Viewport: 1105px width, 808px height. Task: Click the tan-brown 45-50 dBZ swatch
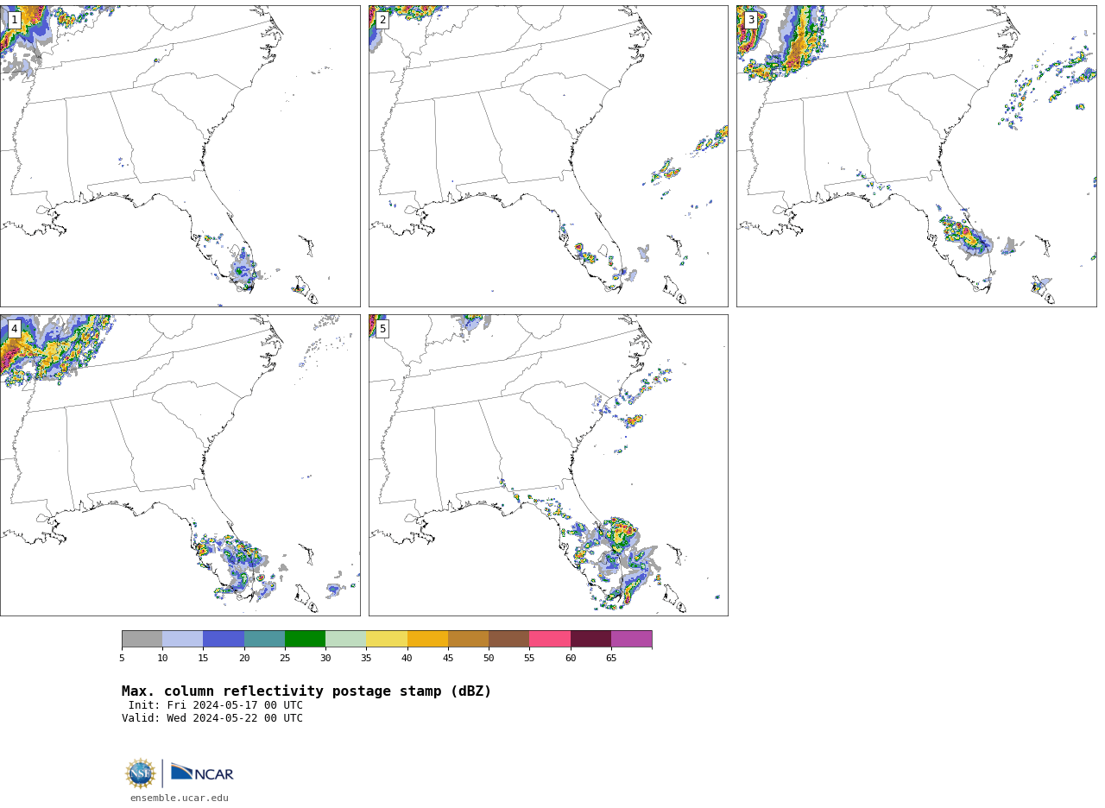468,639
